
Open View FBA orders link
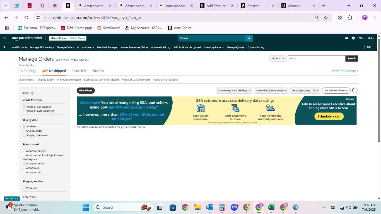345,71
